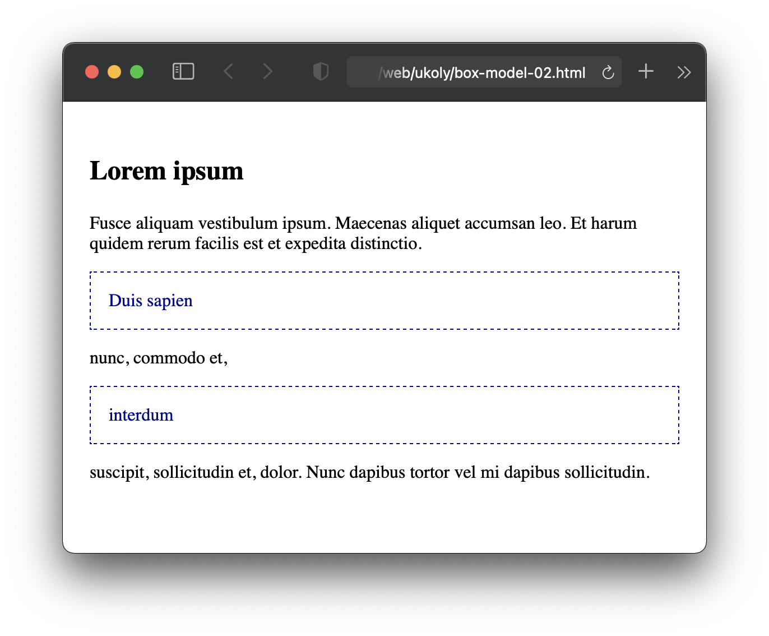Click the 'Duis sapien' dashed box text
The image size is (769, 636).
click(x=151, y=301)
